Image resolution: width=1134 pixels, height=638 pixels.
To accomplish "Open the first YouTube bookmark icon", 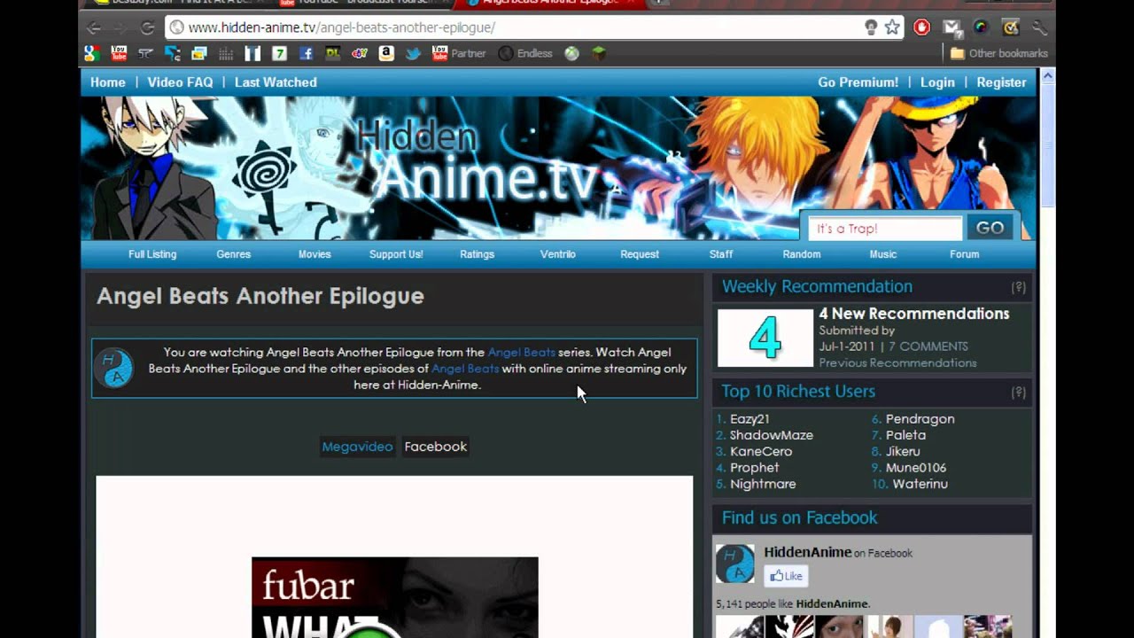I will [119, 53].
